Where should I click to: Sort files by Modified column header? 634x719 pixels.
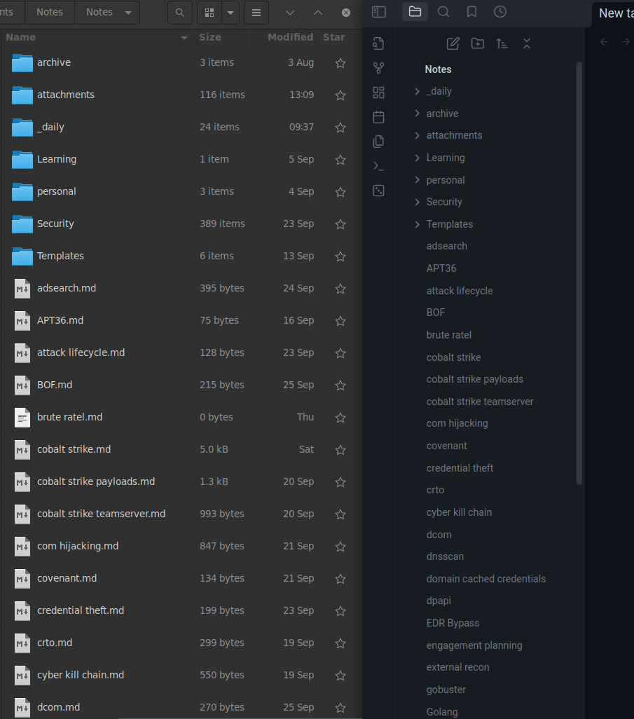(x=290, y=37)
